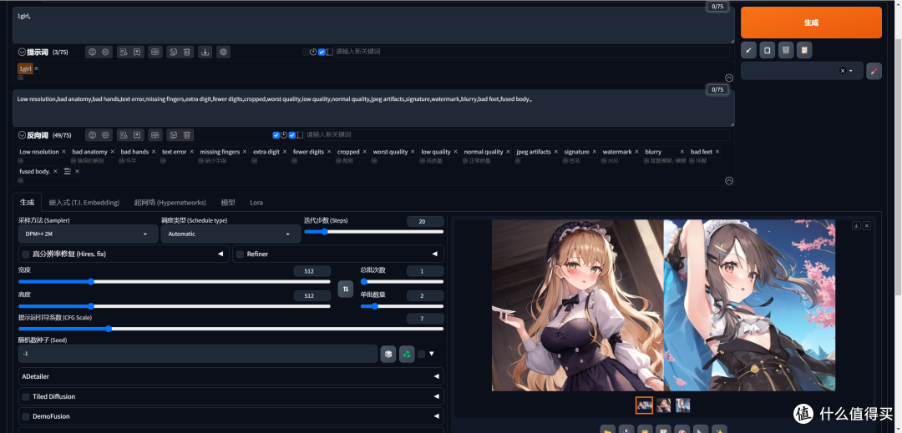Adjust the 宽度 width slider
Screen dimensions: 902x433
(175, 281)
